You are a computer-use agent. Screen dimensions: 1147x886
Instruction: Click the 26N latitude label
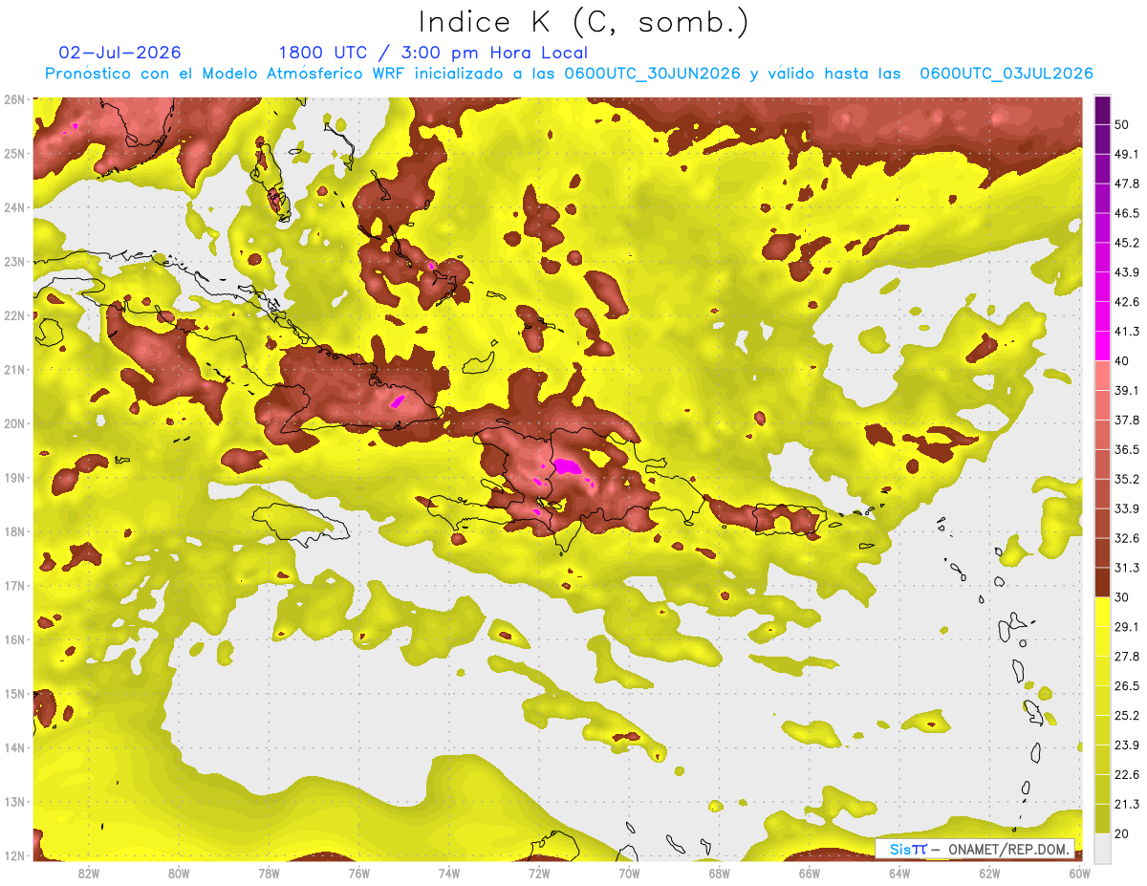tap(13, 99)
